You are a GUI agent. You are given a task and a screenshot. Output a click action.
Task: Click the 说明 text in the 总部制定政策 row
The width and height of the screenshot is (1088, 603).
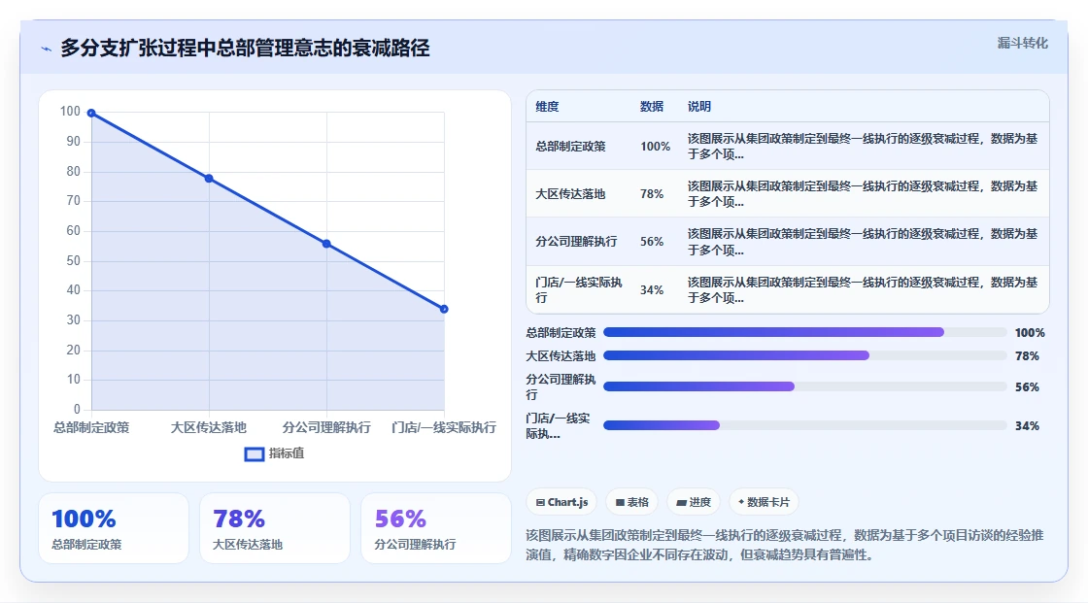[x=863, y=147]
